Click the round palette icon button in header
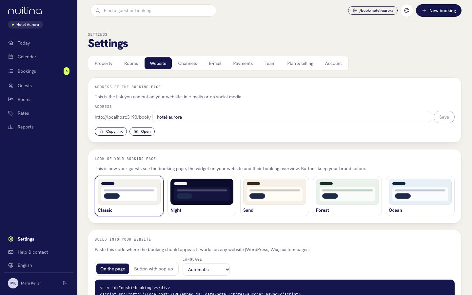472x295 pixels. (x=407, y=10)
